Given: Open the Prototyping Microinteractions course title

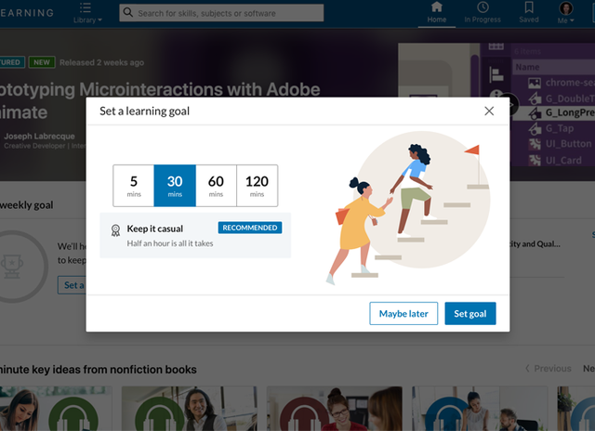Looking at the screenshot, I should click(x=160, y=101).
